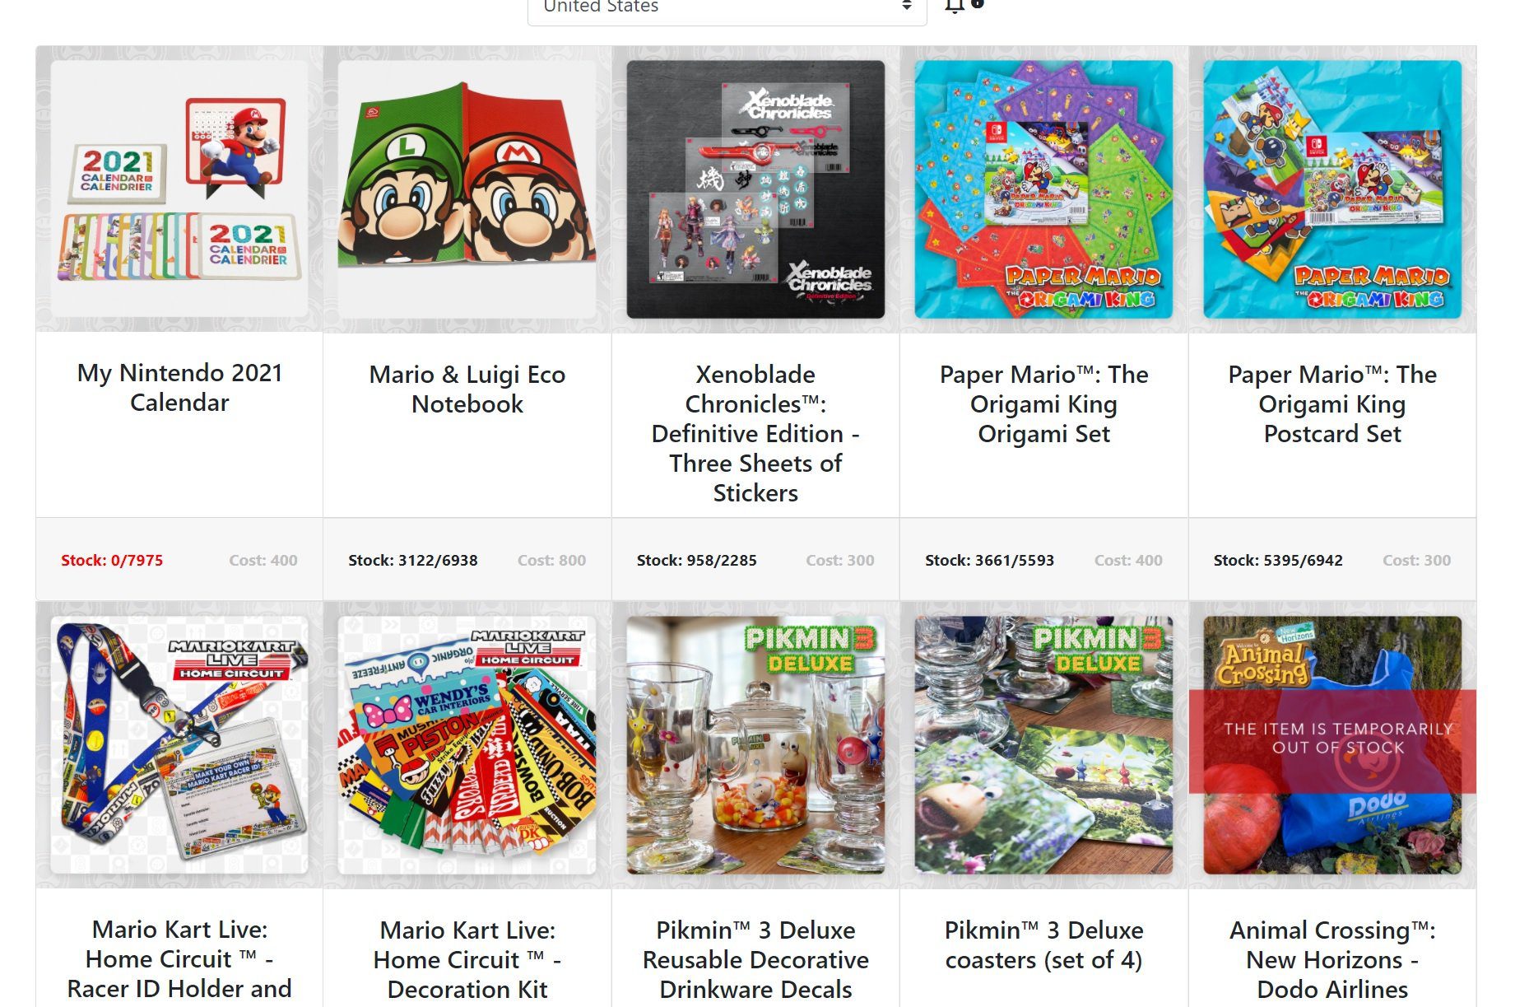This screenshot has width=1529, height=1007.
Task: Open the My Nintendo 2021 Calendar image
Action: (x=179, y=189)
